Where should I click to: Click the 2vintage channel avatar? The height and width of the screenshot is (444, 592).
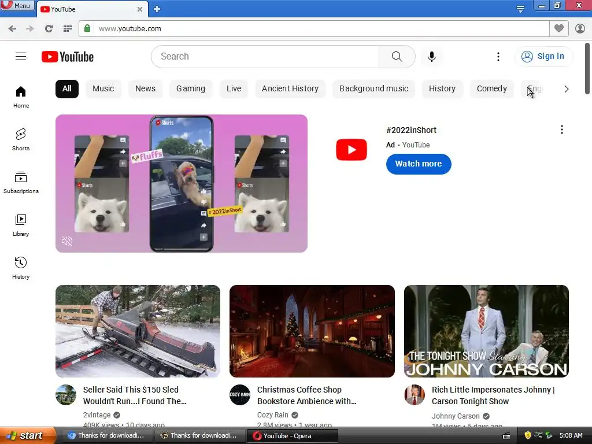66,395
